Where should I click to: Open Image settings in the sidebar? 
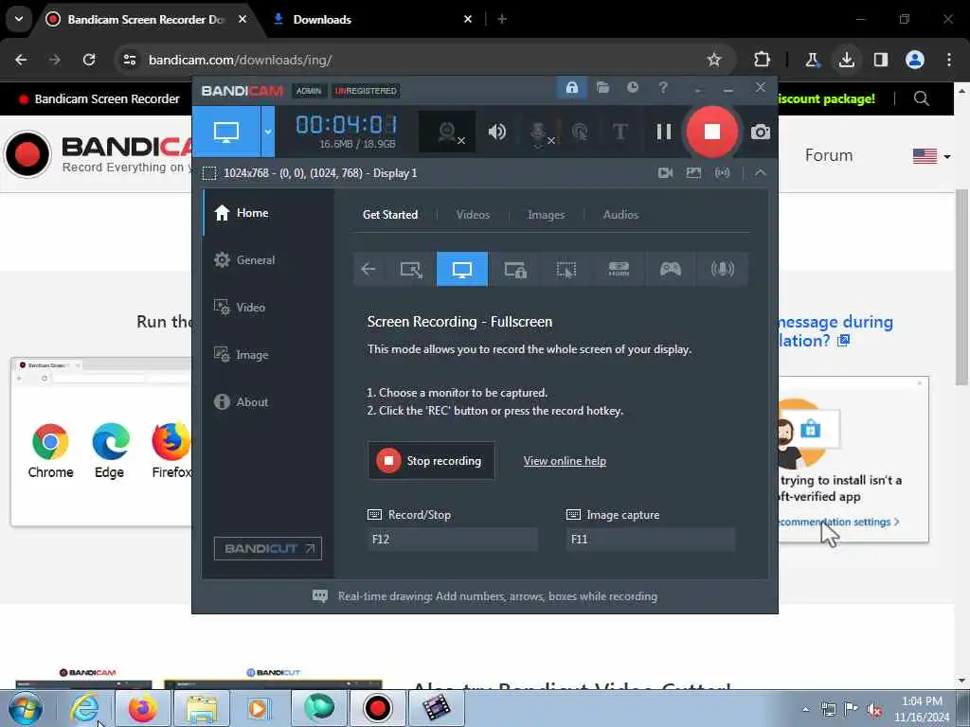coord(268,355)
